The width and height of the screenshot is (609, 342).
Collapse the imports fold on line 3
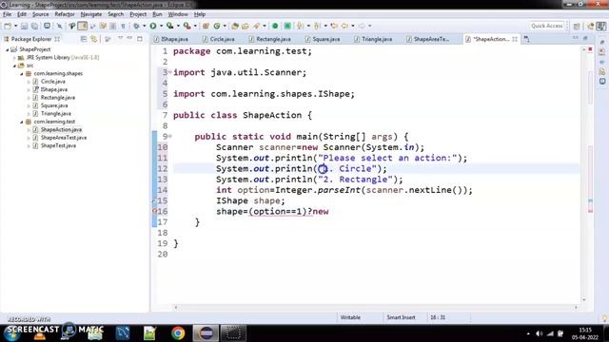coord(170,72)
